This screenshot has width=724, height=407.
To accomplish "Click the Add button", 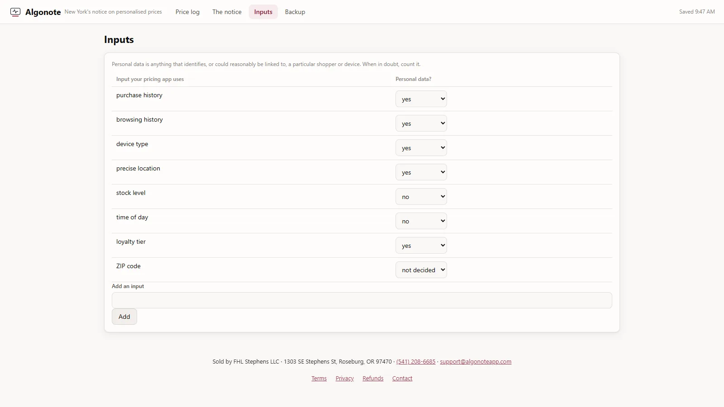I will pos(124,317).
